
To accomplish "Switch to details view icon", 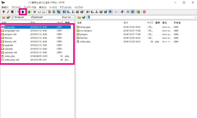I will [132, 12].
